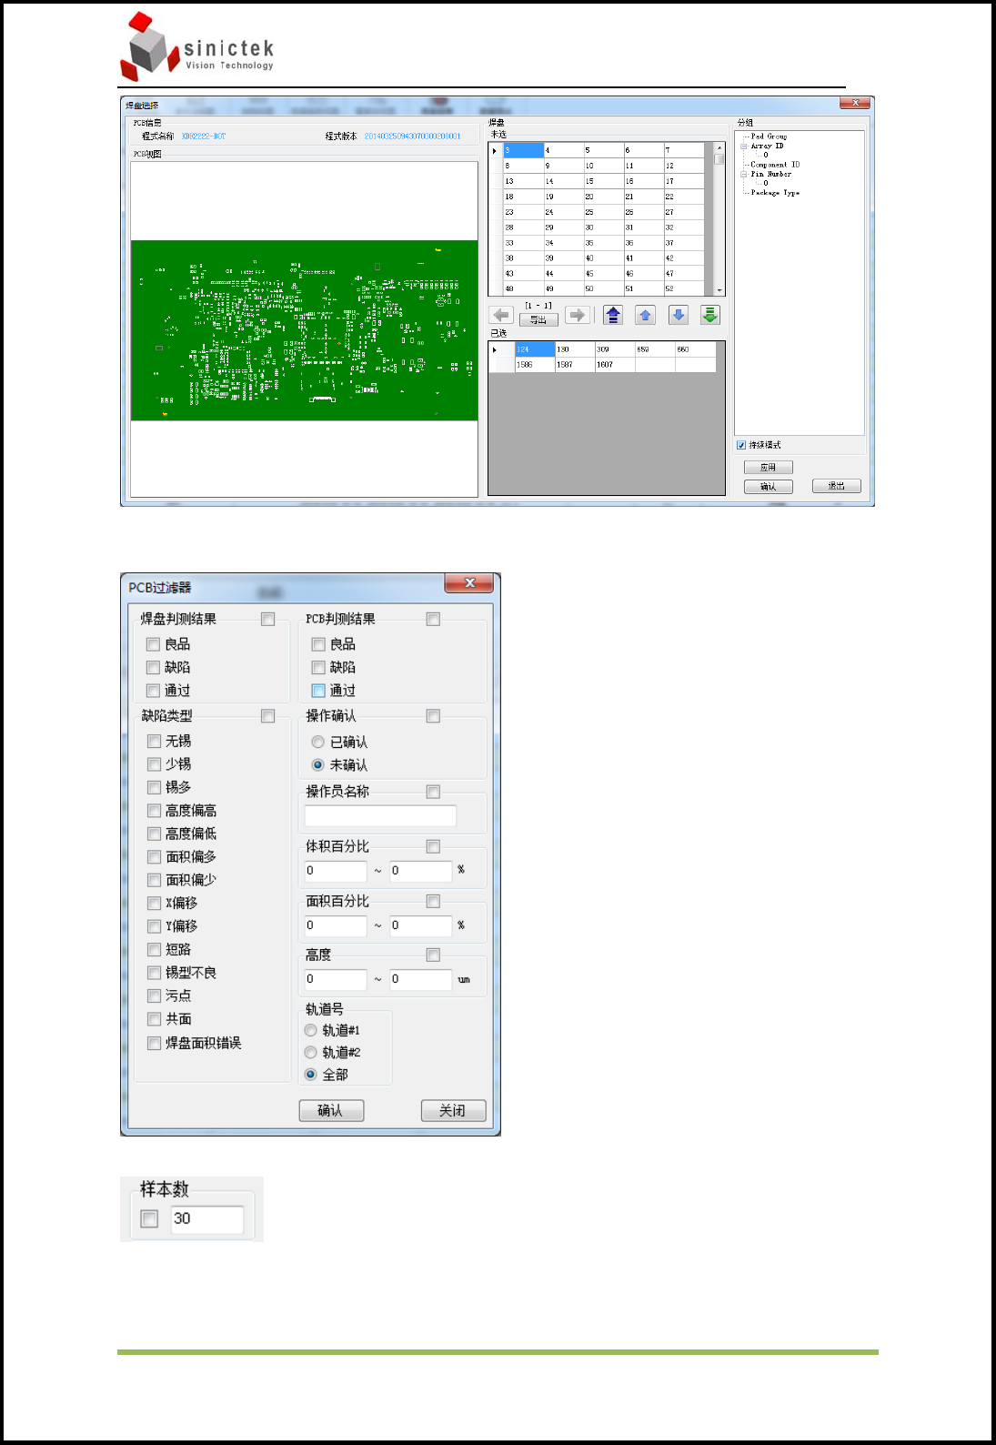This screenshot has height=1445, width=996.
Task: Enable the 面积百分比 checkbox
Action: (433, 901)
